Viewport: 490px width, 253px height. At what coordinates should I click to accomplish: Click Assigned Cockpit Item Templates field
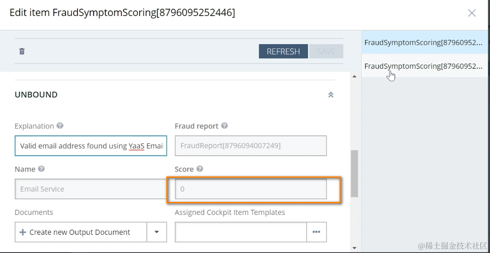[240, 232]
